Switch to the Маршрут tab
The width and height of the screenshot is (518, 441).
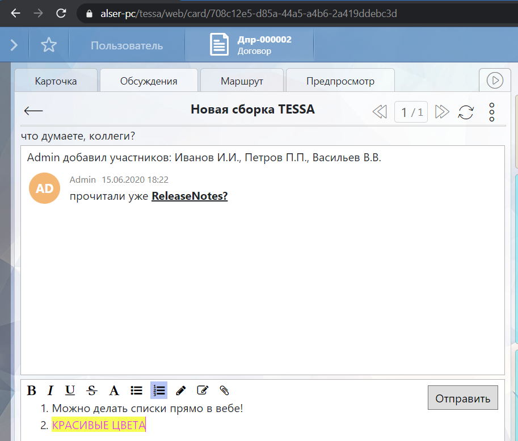pyautogui.click(x=242, y=81)
